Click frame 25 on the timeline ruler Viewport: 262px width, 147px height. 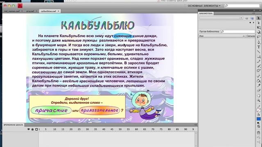[79, 129]
